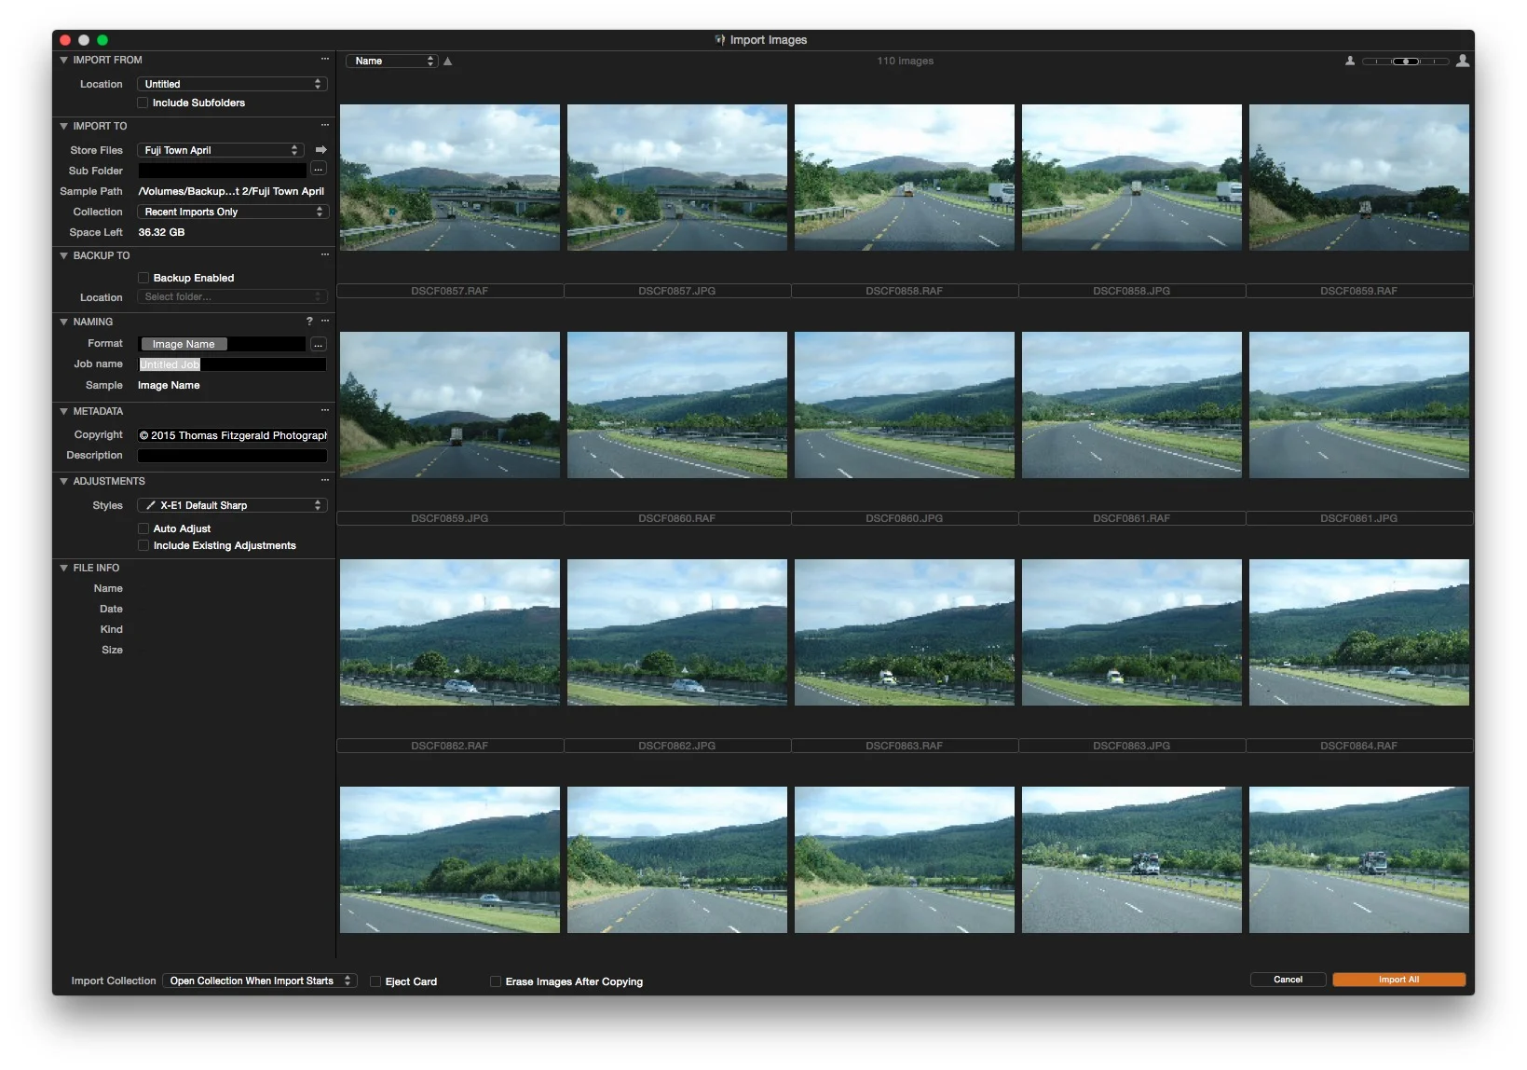Image resolution: width=1527 pixels, height=1070 pixels.
Task: Select thumbnail DSCF0860.RAF
Action: coord(677,405)
